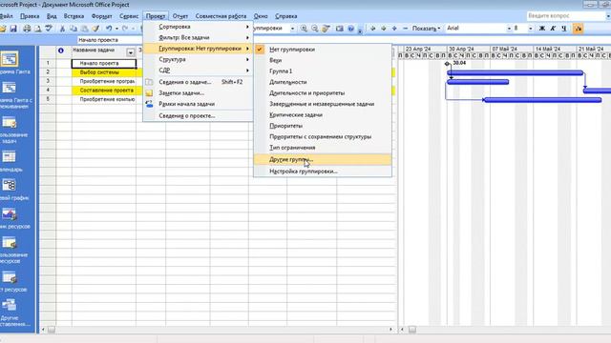Open the font size 8 dropdown

click(x=531, y=29)
